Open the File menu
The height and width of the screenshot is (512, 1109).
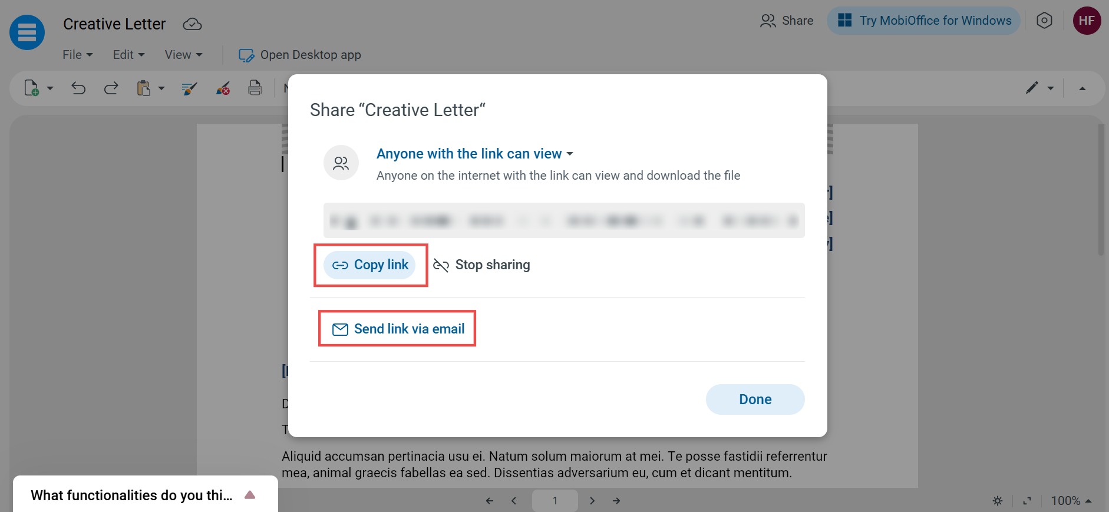(78, 55)
